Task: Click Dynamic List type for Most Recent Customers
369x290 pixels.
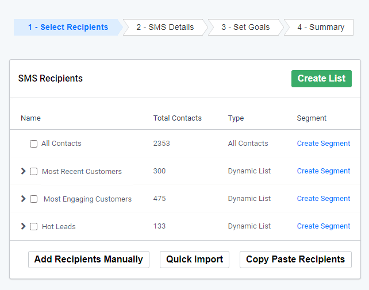Action: pyautogui.click(x=249, y=171)
